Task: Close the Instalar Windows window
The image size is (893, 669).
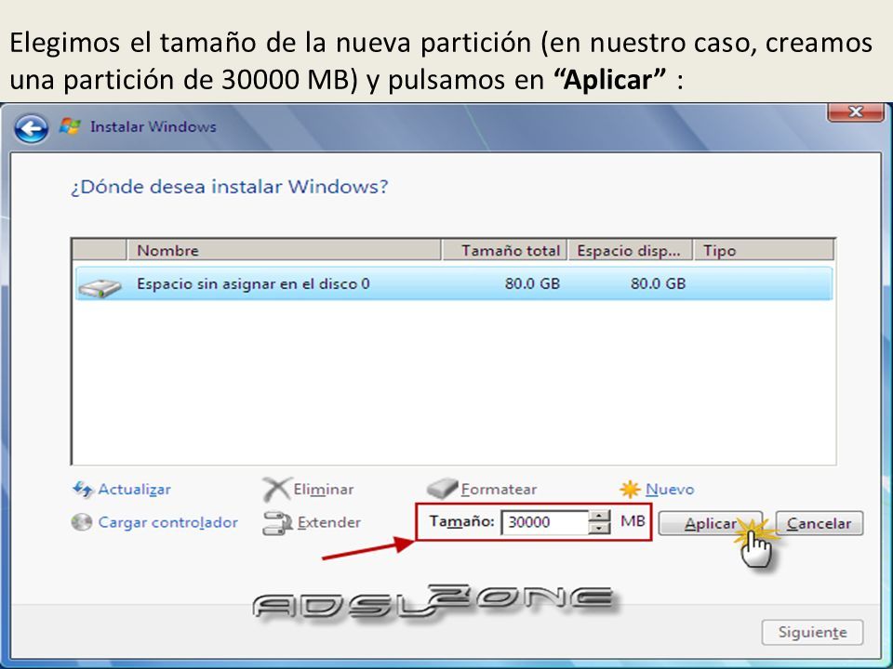Action: tap(856, 111)
